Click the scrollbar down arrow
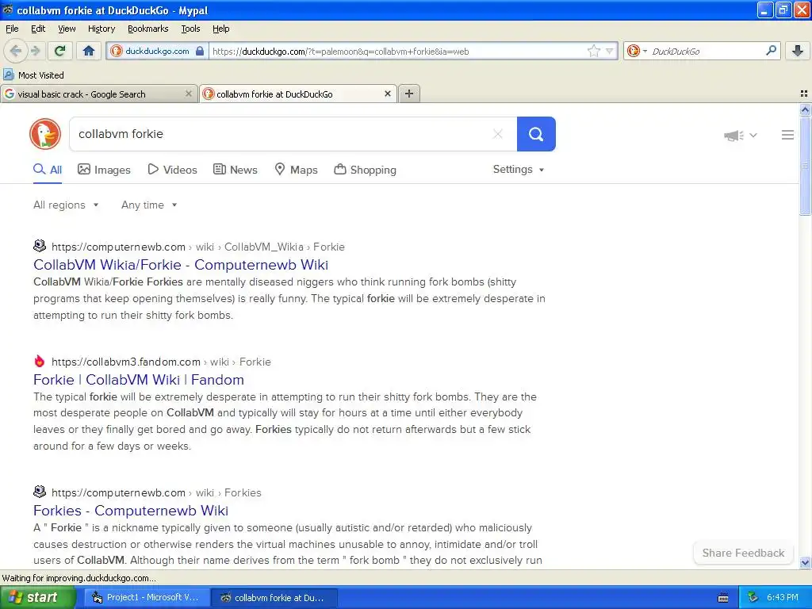The image size is (812, 609). [805, 562]
